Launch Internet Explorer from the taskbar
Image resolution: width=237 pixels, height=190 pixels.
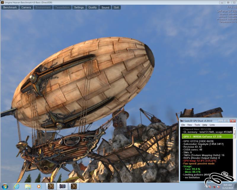[x=17, y=186]
